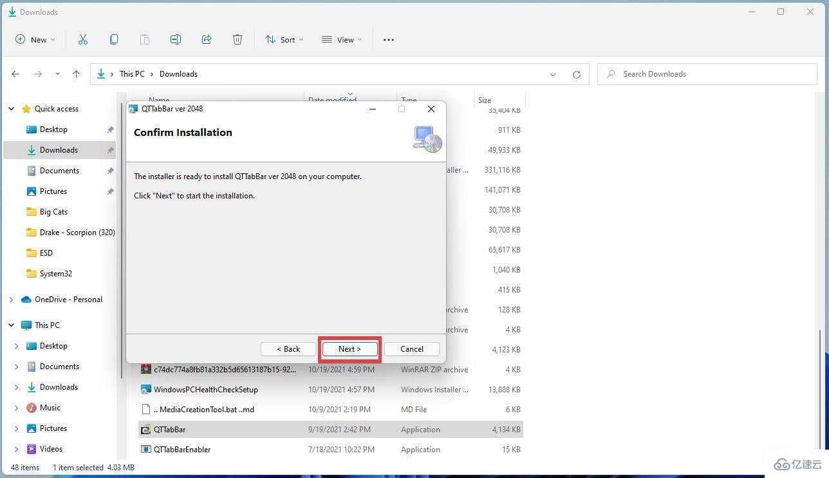
Task: Click pin icon beside Documents in Quick access
Action: tap(110, 171)
